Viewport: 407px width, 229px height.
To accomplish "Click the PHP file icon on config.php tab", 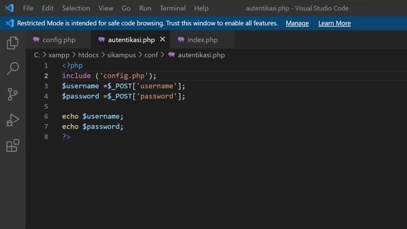I will tap(36, 39).
